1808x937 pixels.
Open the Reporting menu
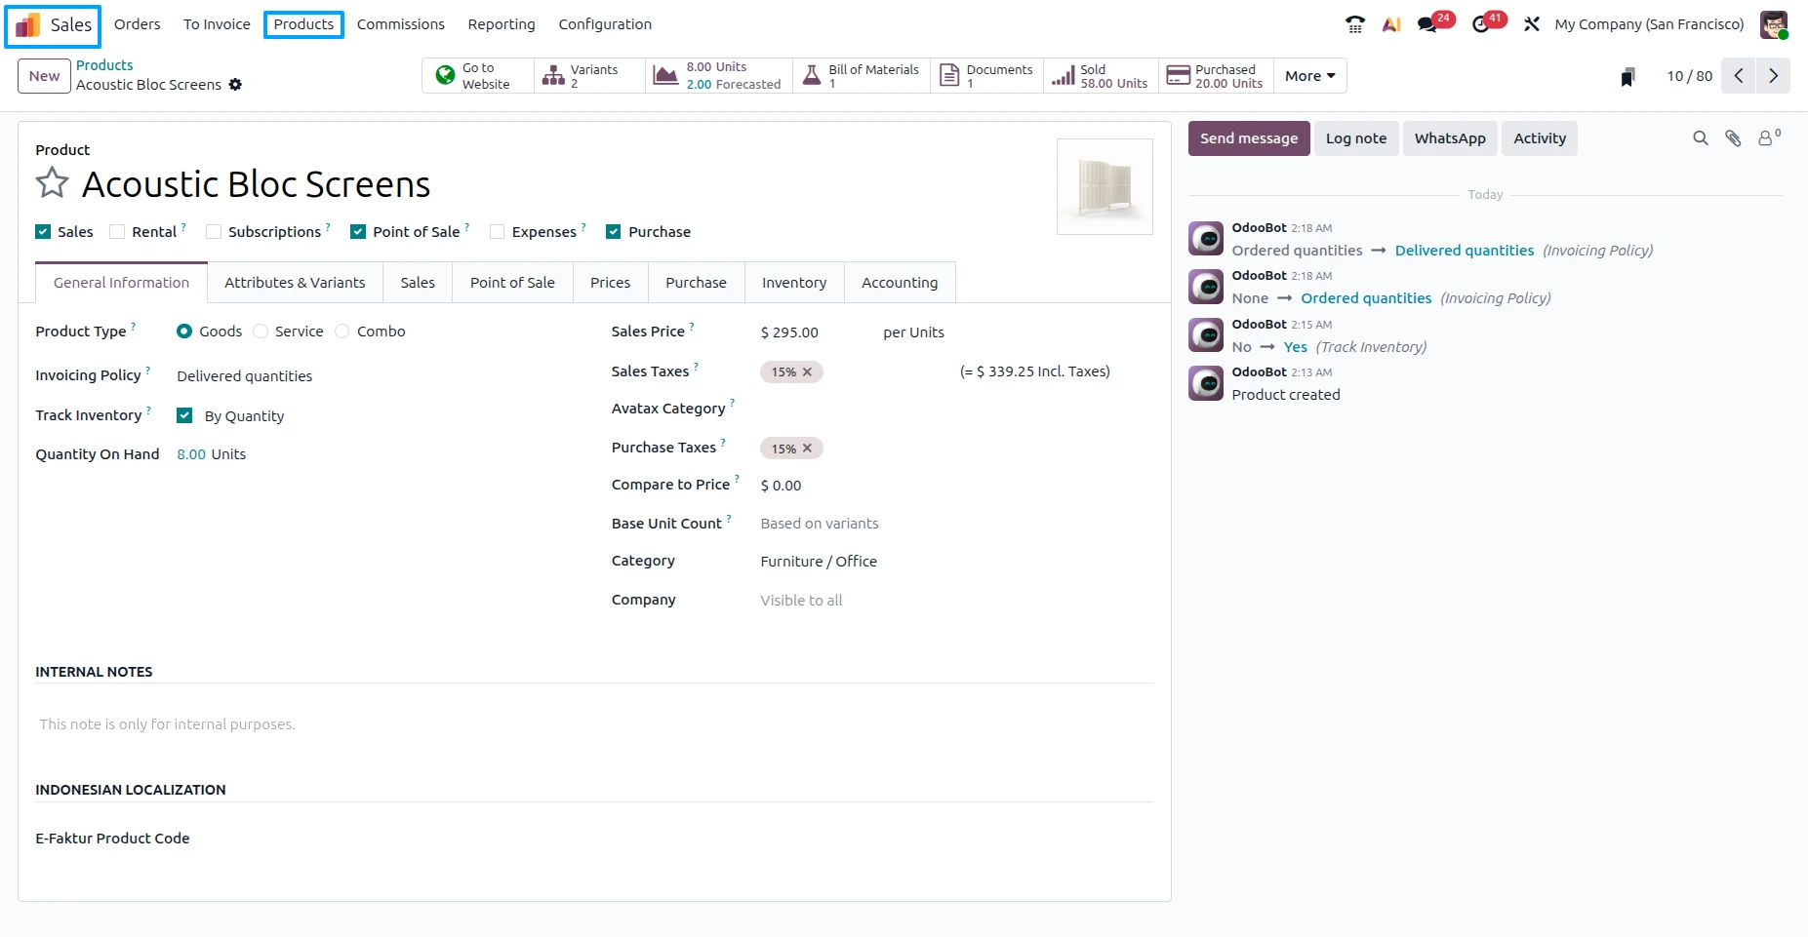[x=502, y=24]
